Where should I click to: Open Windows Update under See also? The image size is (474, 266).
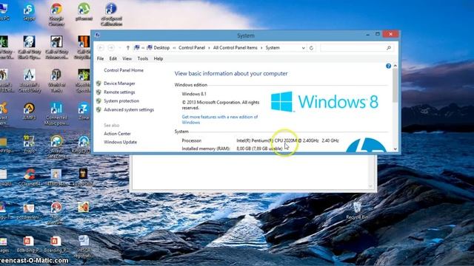(120, 142)
